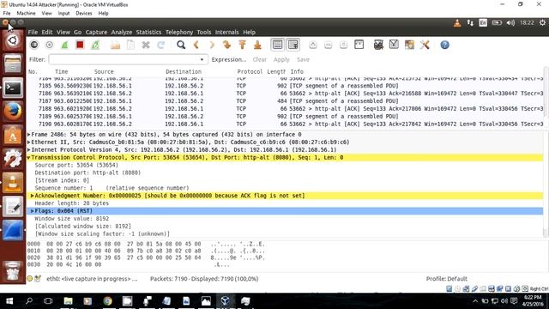The width and height of the screenshot is (549, 309).
Task: Open expert info from status bar
Action: (30, 279)
